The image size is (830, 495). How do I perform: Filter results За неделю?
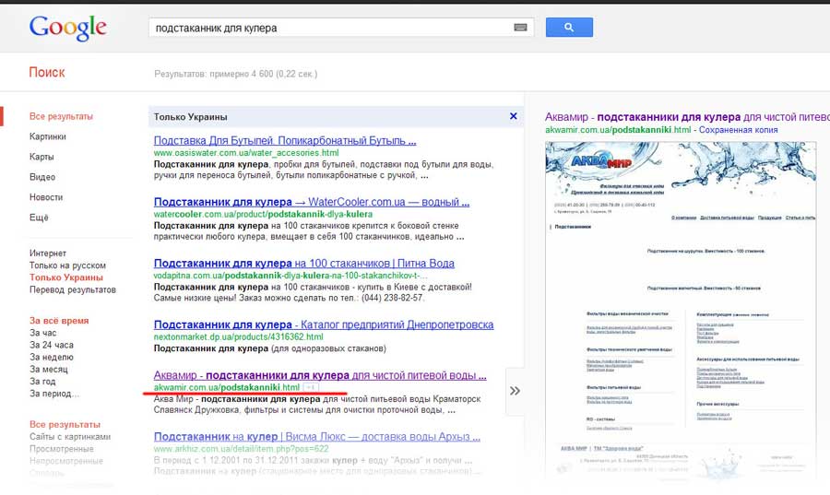pos(52,357)
